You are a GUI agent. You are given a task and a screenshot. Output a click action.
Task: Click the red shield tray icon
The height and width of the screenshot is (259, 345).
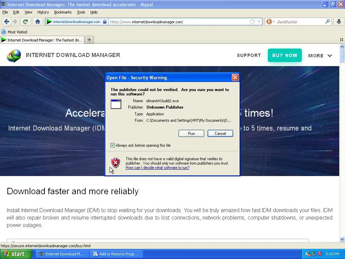coord(320,254)
